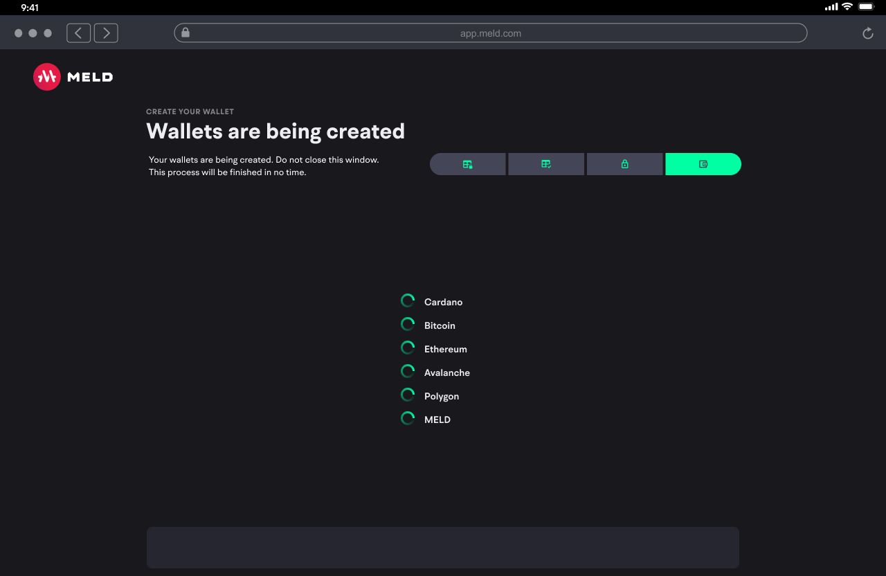Select the highlighted wallet step

(703, 164)
